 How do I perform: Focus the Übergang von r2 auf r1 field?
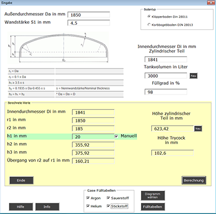93,161
